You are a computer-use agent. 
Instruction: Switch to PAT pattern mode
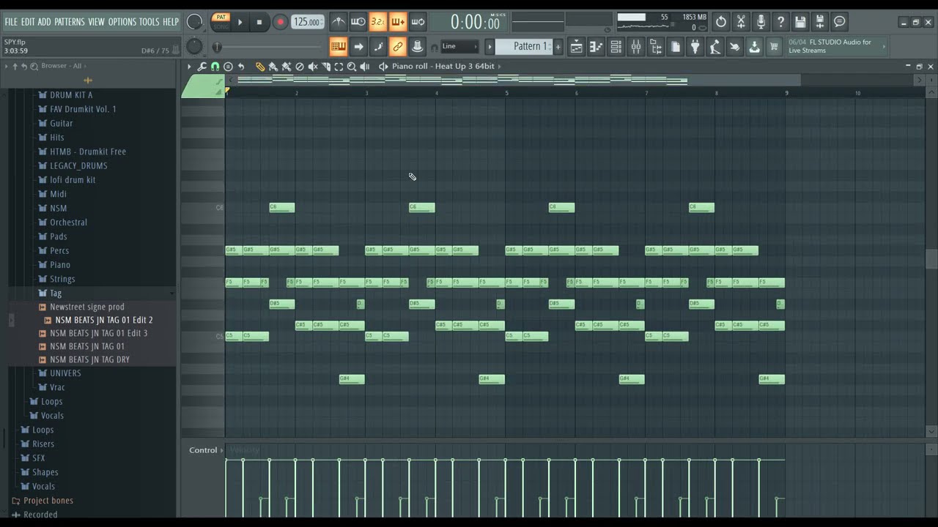[x=221, y=17]
